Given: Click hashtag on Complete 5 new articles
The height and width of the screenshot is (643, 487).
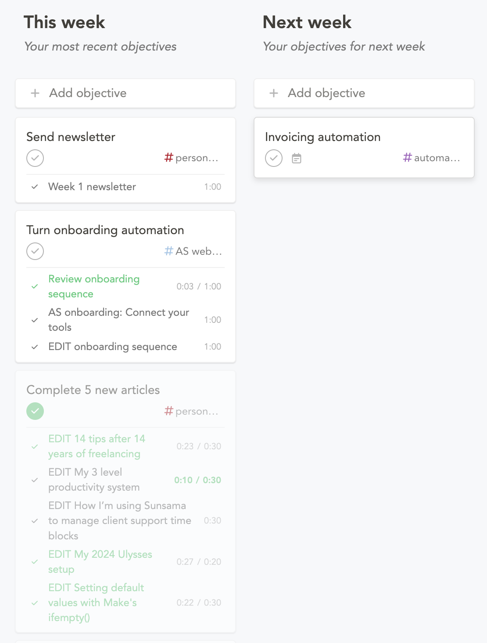Looking at the screenshot, I should click(x=169, y=411).
